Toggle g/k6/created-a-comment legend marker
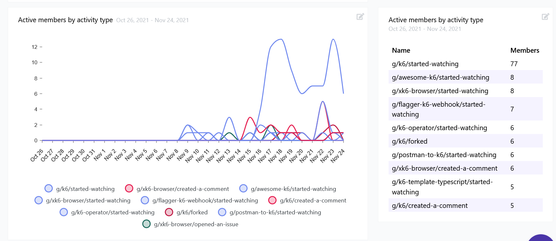The height and width of the screenshot is (241, 556). click(x=272, y=200)
